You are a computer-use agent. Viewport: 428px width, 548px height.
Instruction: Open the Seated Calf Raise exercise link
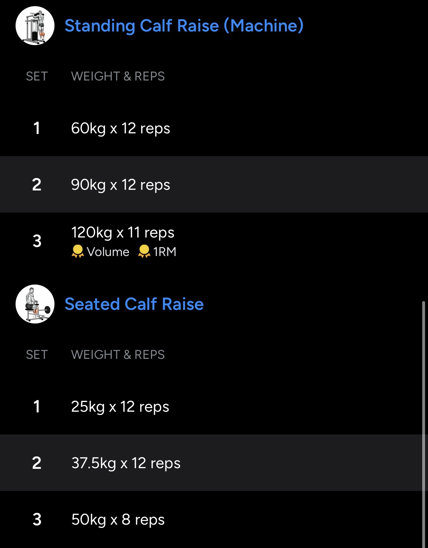tap(134, 304)
